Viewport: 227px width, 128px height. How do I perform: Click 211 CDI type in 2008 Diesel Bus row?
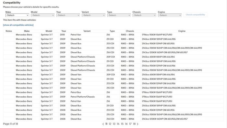110,106
